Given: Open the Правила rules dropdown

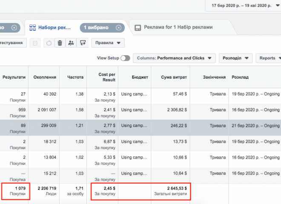Looking at the screenshot, I should pyautogui.click(x=108, y=43).
